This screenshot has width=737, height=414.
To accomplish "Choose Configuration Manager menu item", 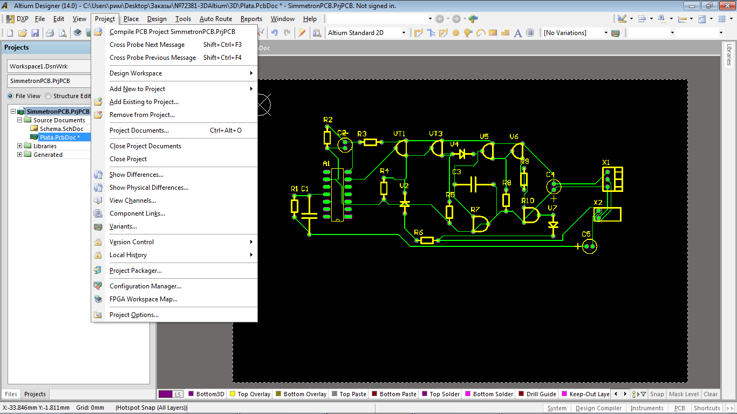I will click(174, 286).
